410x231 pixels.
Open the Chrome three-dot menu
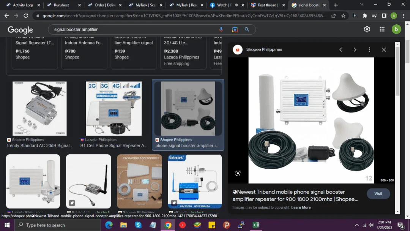click(404, 16)
